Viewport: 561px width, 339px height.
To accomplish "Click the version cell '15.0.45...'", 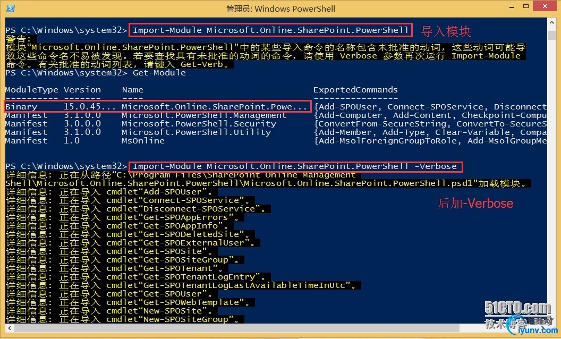I will tap(90, 107).
